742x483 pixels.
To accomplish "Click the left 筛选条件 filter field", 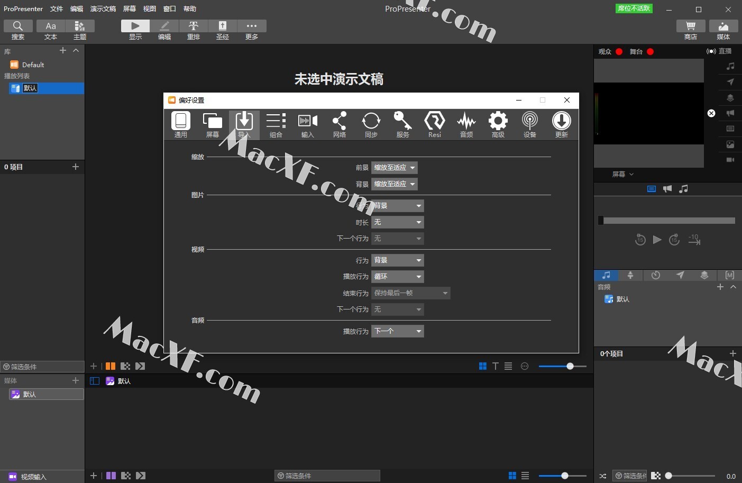I will tap(42, 367).
